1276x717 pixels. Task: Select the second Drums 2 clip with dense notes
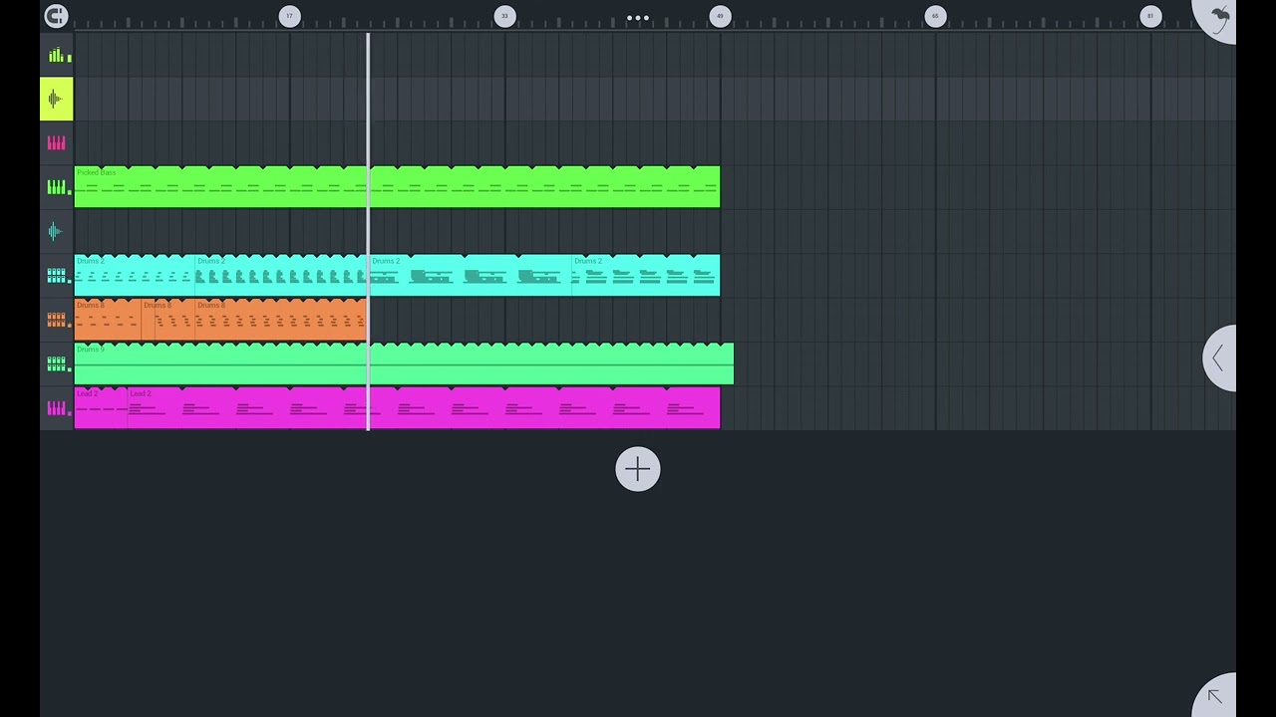coord(281,275)
